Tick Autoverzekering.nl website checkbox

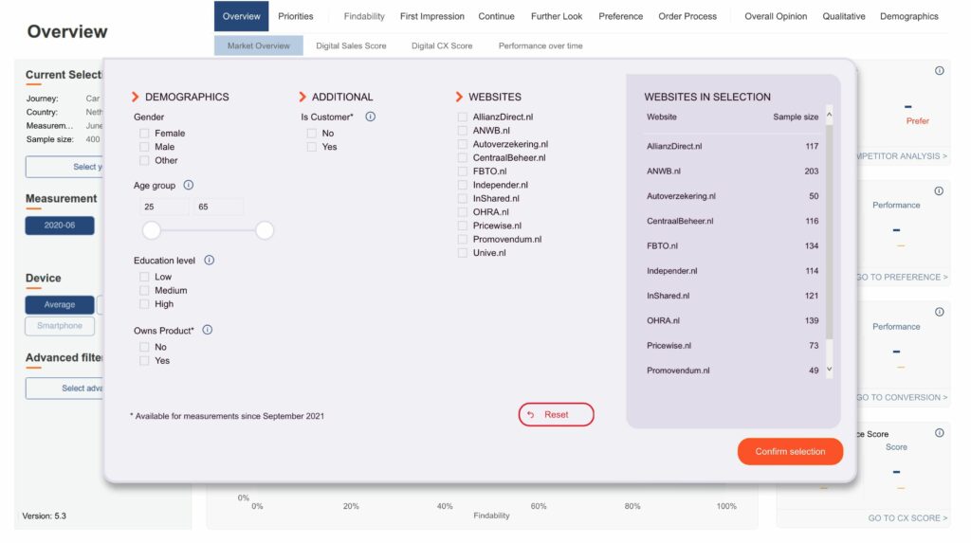click(x=463, y=144)
